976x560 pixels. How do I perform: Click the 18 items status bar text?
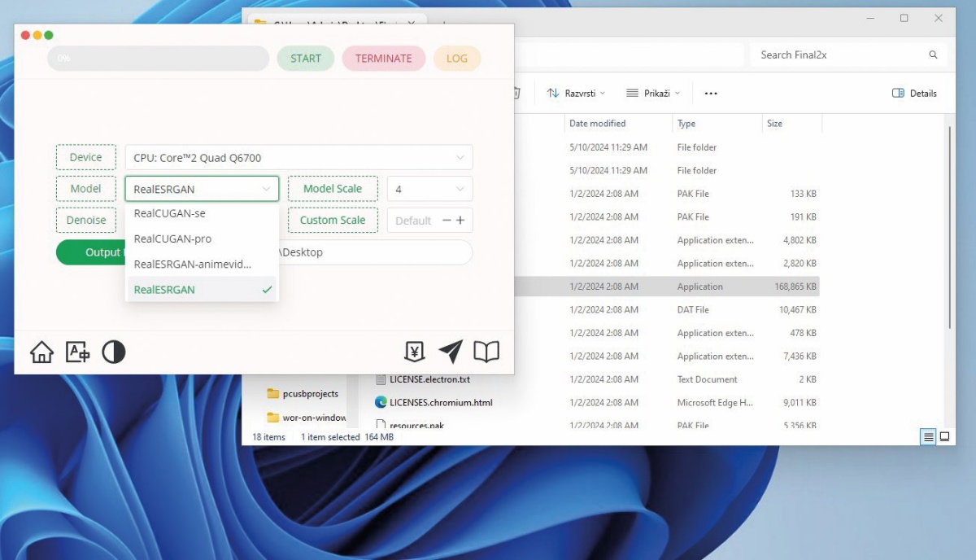point(269,437)
